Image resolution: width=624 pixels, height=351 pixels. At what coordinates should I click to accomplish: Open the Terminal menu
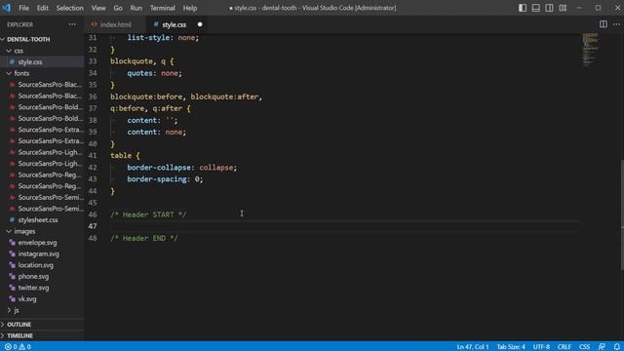pos(163,8)
